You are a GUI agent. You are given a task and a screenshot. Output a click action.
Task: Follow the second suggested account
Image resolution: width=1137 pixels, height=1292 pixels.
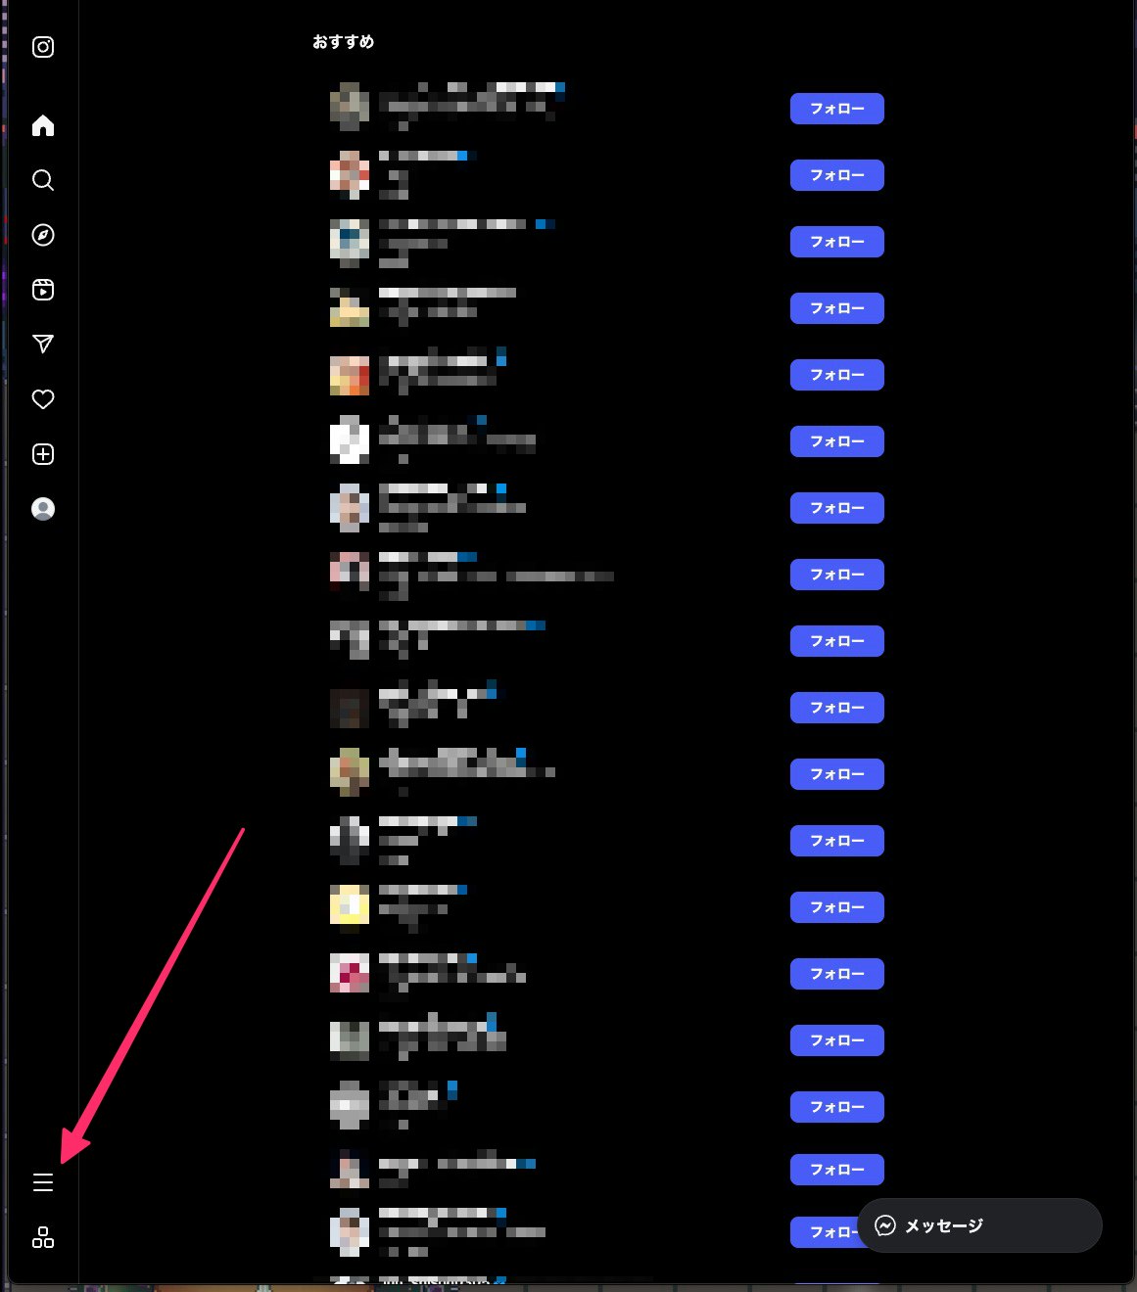click(837, 175)
